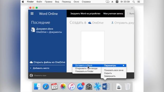Open the Apple menu
The image size is (164, 92).
click(23, 2)
